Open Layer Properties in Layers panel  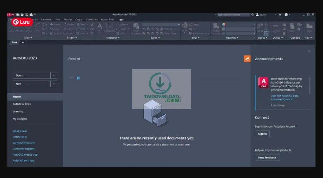coord(136,28)
